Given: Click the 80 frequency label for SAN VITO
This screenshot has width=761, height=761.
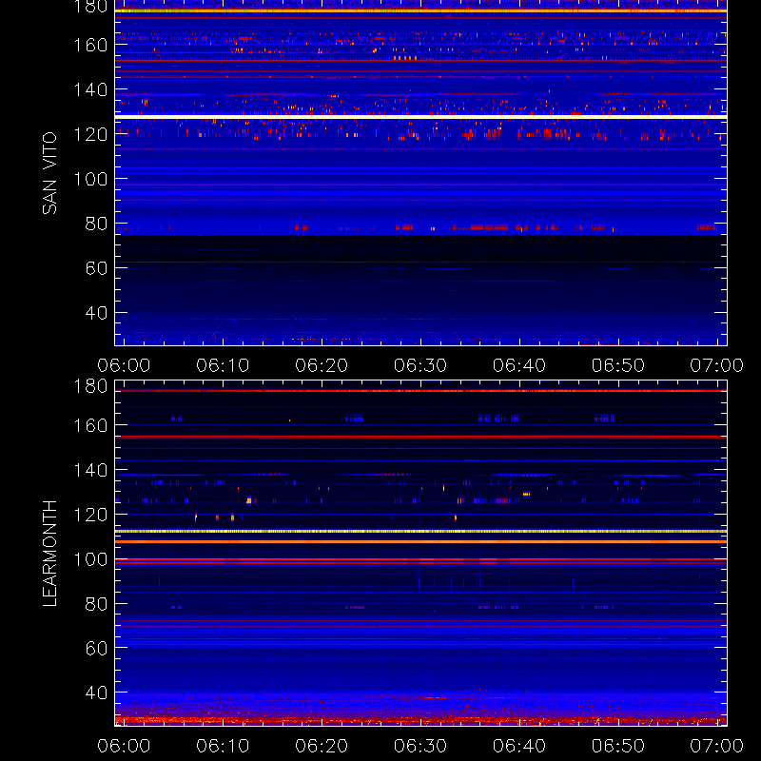Looking at the screenshot, I should tap(96, 224).
